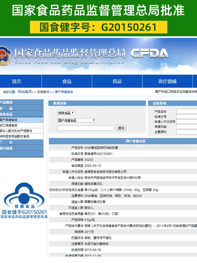Expand the 特殊食品 sidebar section
197x263 pixels.
[x=22, y=114]
